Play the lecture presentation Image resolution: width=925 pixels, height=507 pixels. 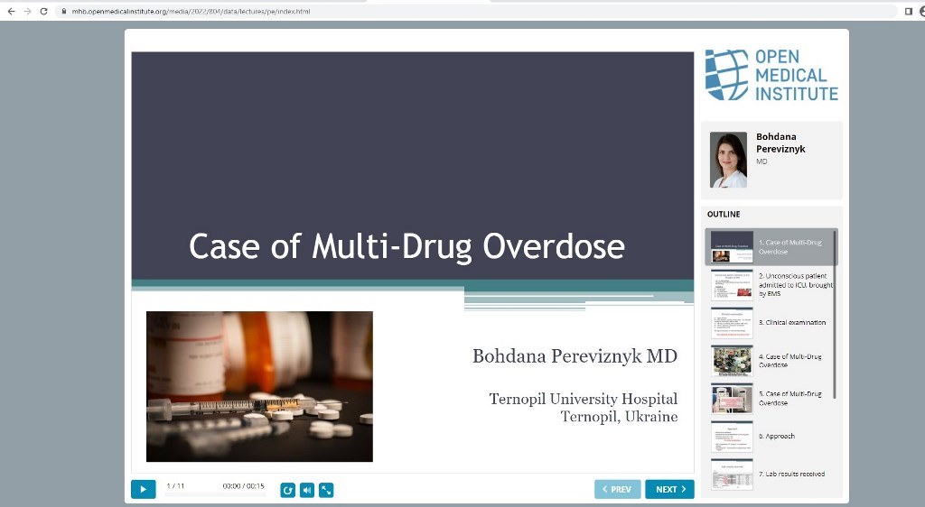coord(143,489)
